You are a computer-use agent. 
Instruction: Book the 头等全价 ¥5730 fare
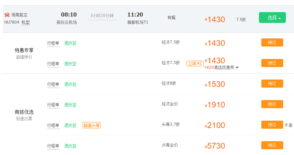[x=272, y=145]
